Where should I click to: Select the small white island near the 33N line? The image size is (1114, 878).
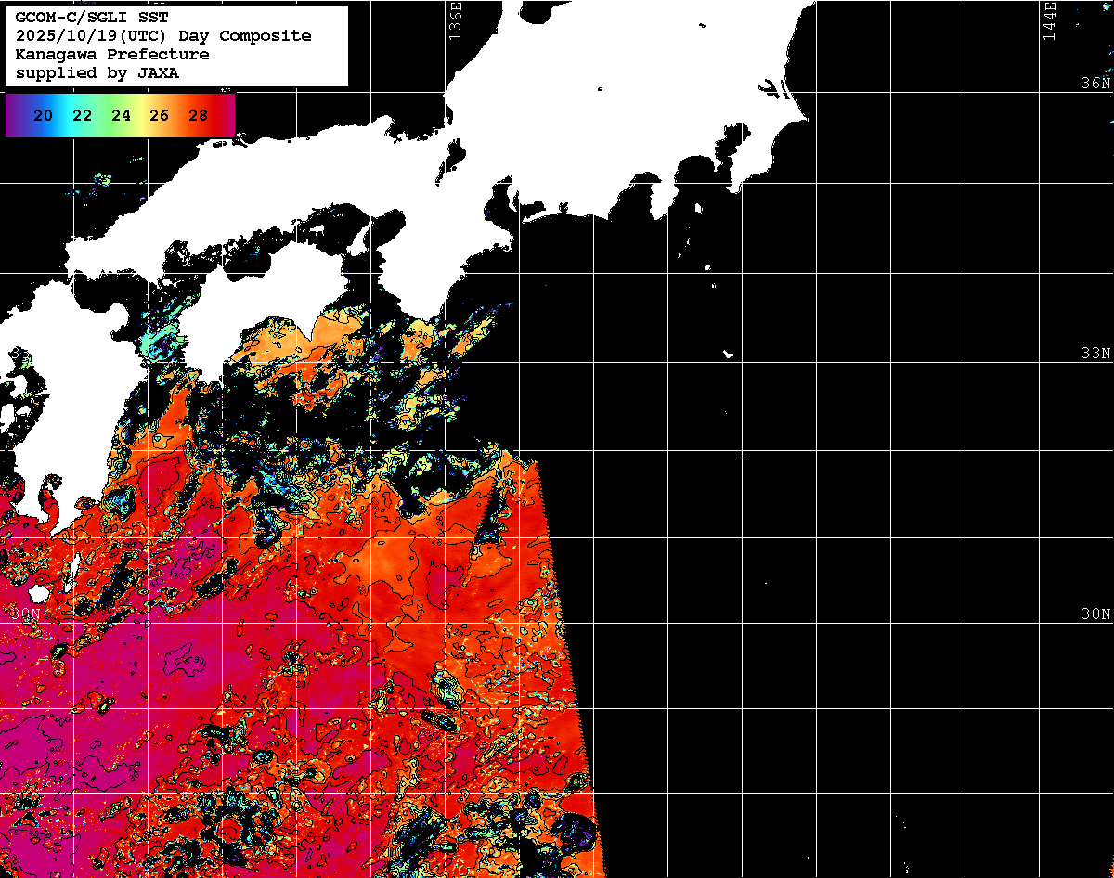tap(728, 354)
